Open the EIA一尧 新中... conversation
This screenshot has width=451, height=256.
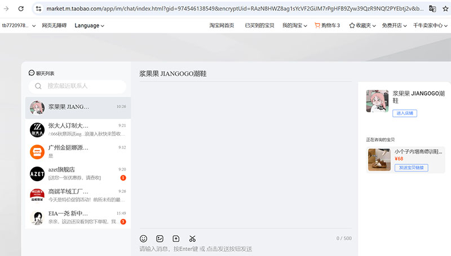(x=78, y=218)
